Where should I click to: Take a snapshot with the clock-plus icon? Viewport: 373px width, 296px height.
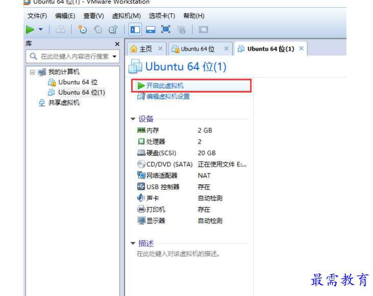83,30
